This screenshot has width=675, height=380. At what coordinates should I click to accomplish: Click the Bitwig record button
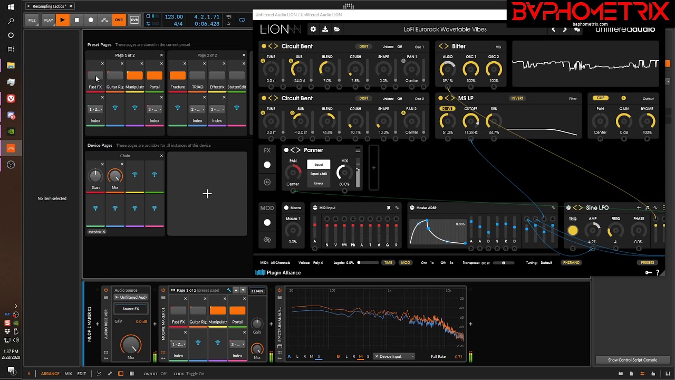pyautogui.click(x=91, y=20)
